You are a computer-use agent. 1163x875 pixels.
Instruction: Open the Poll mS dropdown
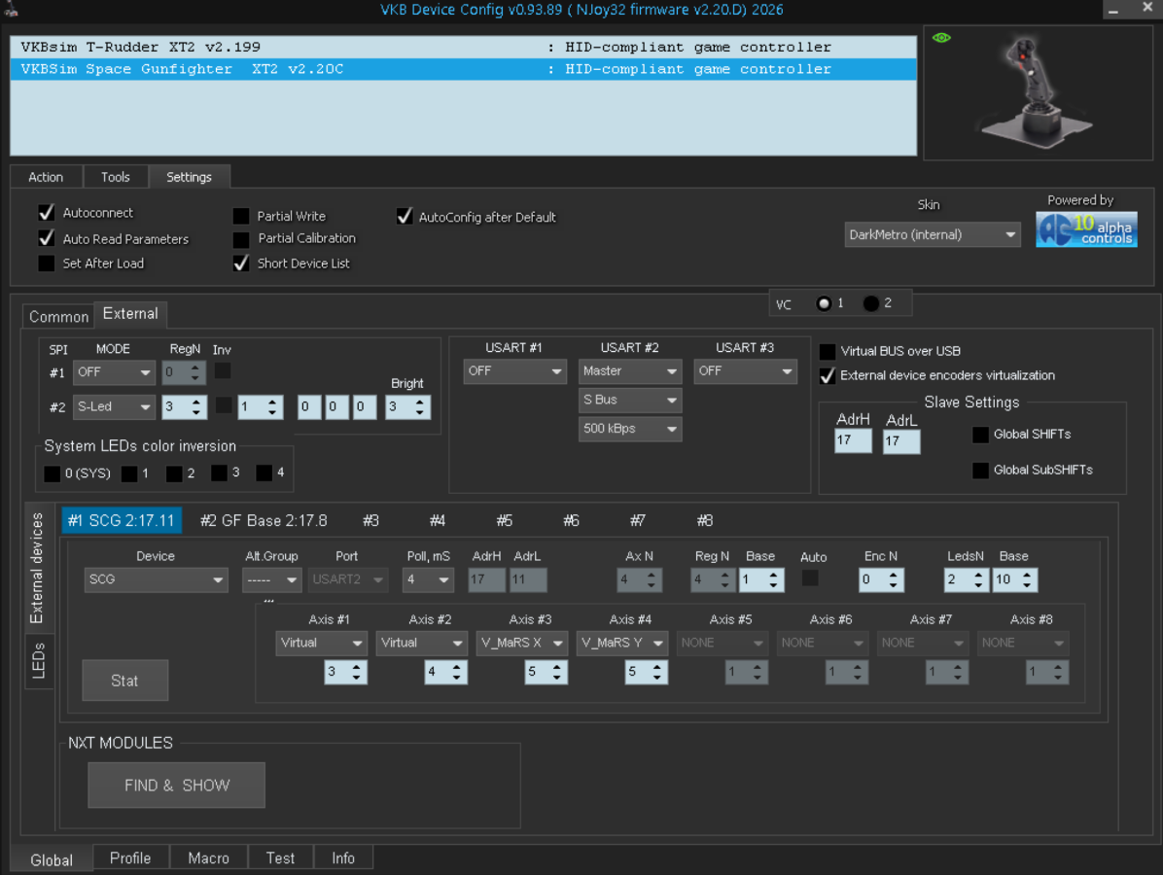point(428,579)
